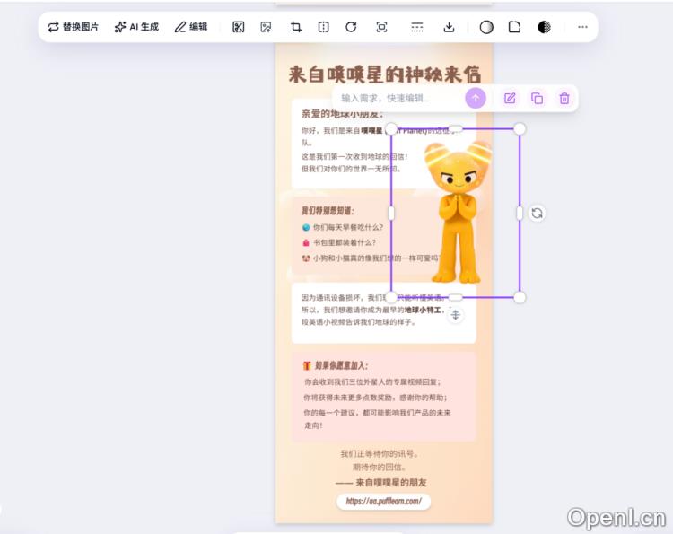Click the 替换图片 replace image button
The width and height of the screenshot is (673, 534).
coord(74,27)
